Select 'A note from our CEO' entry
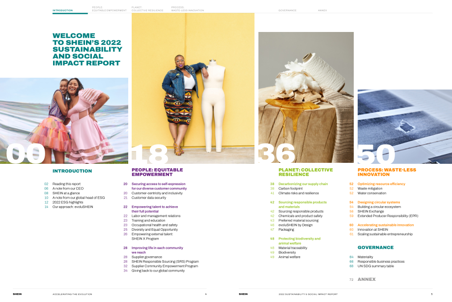 pyautogui.click(x=68, y=188)
